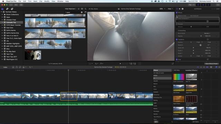Toggle the Effects checkbox in inspector
The width and height of the screenshot is (221, 124).
pos(176,13)
